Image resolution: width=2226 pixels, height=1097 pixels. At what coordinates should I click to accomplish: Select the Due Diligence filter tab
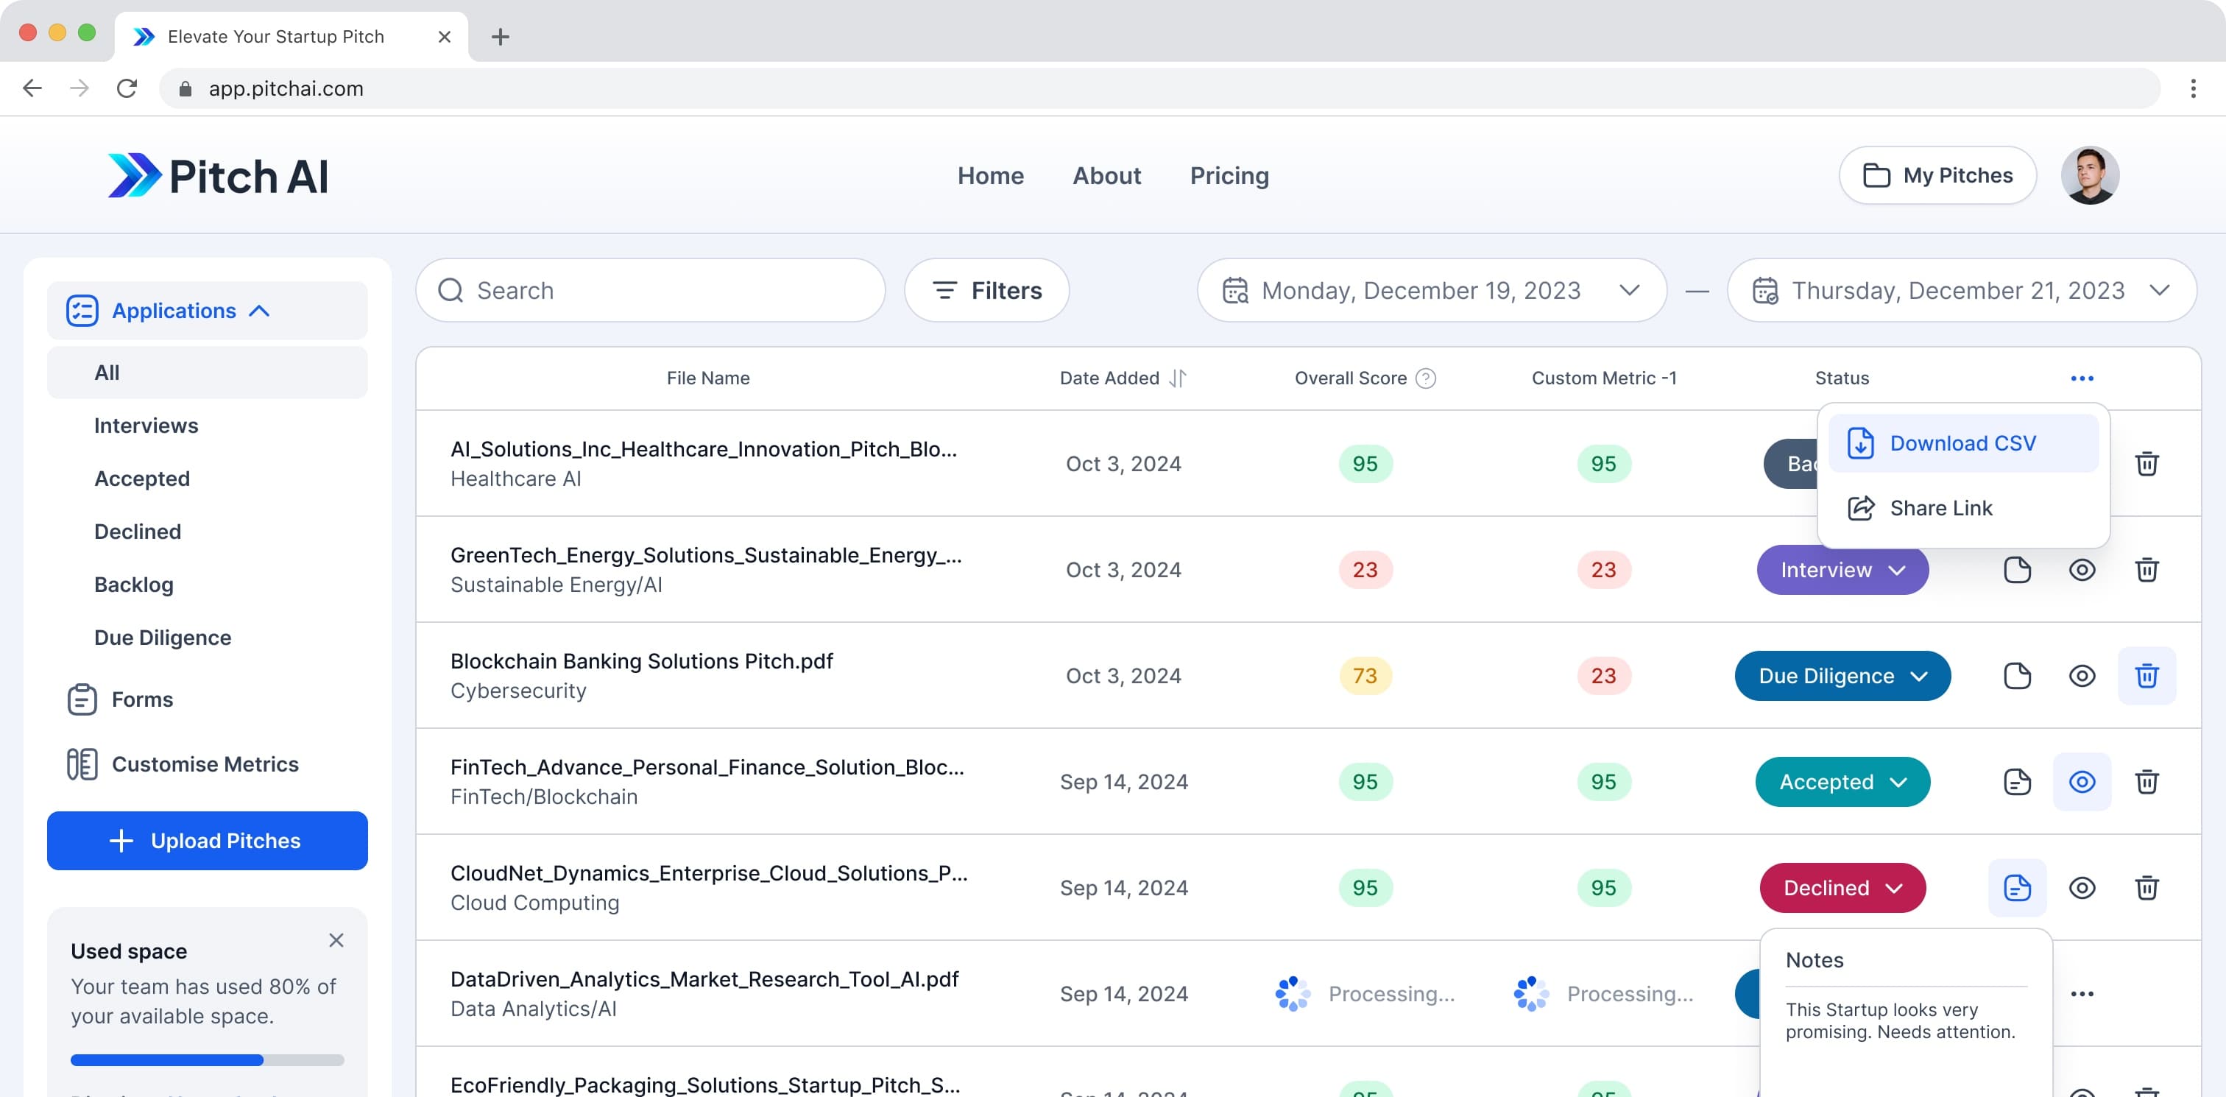[x=162, y=636]
